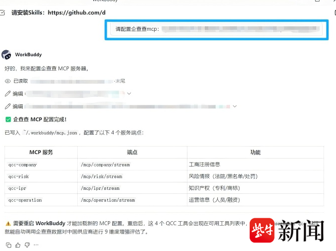Expand the first 编辑 row chevron
The image size is (336, 251).
pyautogui.click(x=129, y=93)
